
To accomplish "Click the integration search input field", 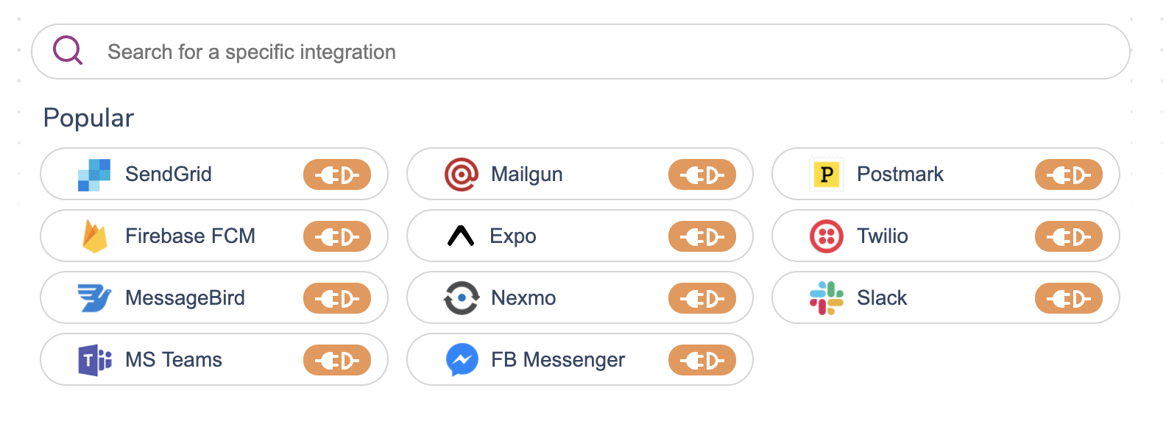I will pyautogui.click(x=515, y=51).
